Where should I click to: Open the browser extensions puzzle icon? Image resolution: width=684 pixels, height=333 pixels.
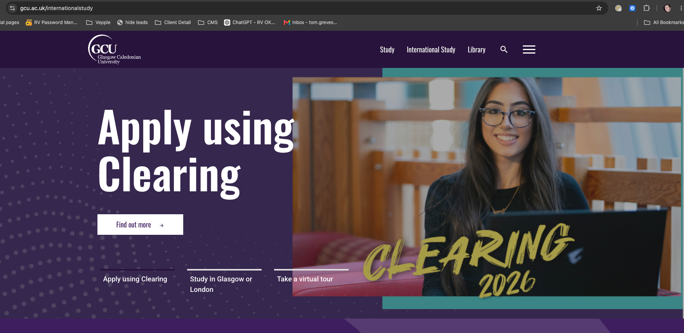pyautogui.click(x=646, y=8)
